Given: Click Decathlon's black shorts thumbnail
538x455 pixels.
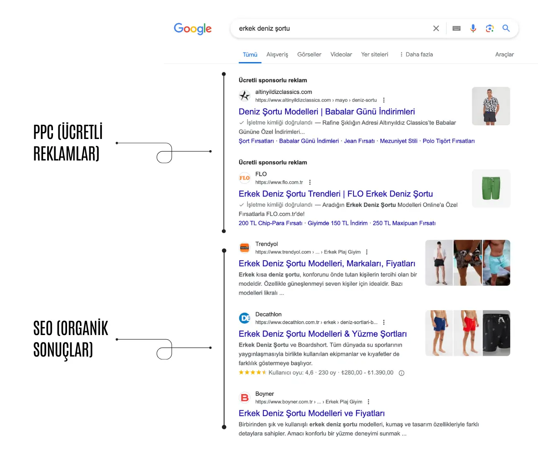Looking at the screenshot, I should pos(496,333).
